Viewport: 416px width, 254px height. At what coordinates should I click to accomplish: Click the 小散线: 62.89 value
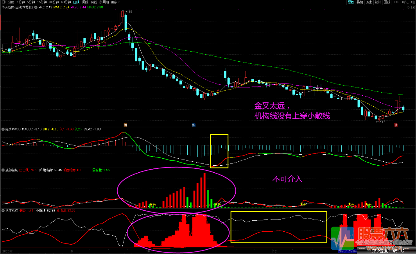point(45,211)
